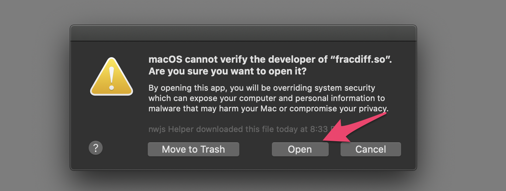Viewport: 506px width, 191px height.
Task: Move fracdiff.so to Trash
Action: click(x=194, y=149)
